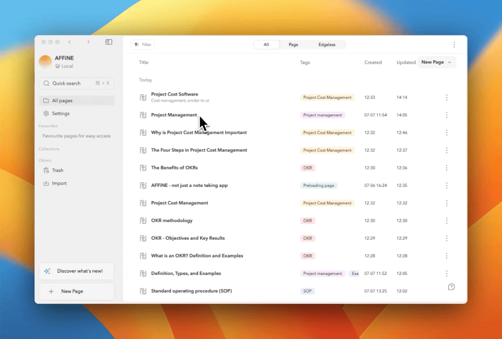This screenshot has width=502, height=339.
Task: Click the sparkle icon in Discover what's new
Action: point(47,271)
